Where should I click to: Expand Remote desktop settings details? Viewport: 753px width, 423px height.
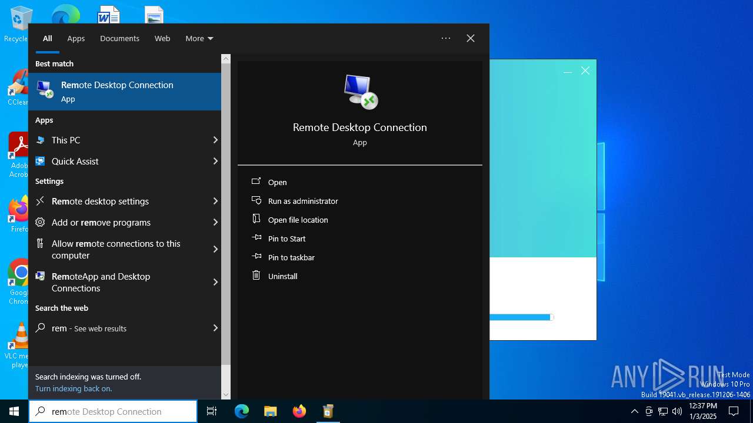[215, 201]
